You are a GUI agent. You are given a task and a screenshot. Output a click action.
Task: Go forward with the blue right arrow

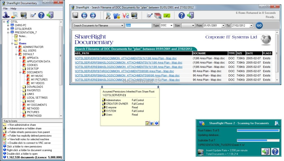93,16
